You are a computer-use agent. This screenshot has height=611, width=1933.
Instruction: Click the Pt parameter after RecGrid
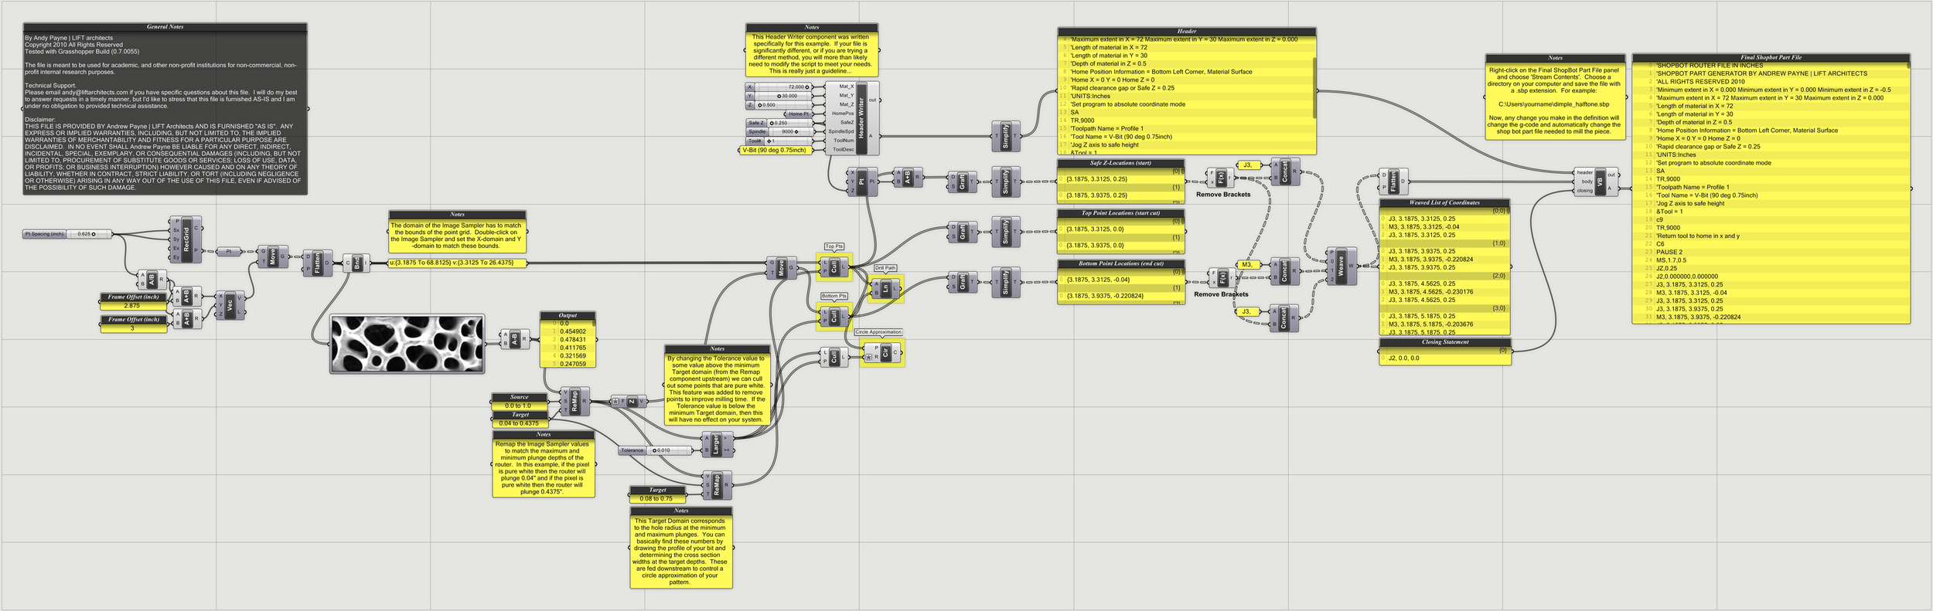pos(229,252)
